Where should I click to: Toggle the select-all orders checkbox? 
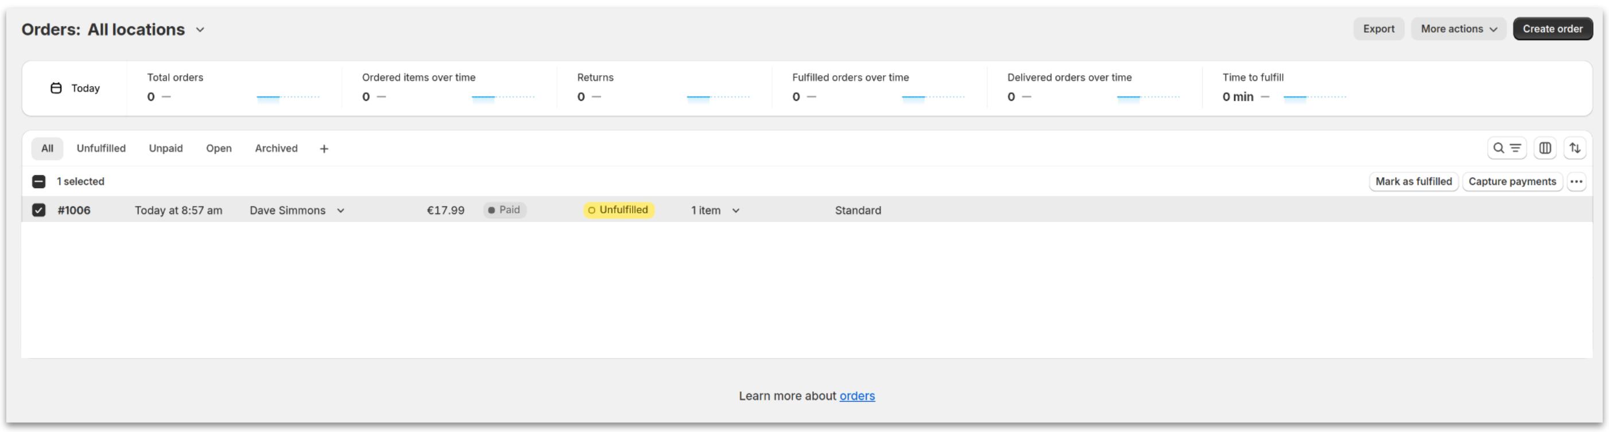[38, 182]
